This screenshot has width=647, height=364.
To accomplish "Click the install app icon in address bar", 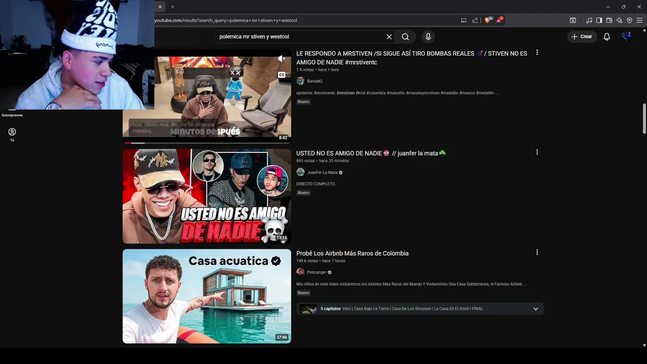I will 464,20.
